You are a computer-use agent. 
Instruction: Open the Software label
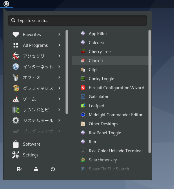click(x=32, y=144)
